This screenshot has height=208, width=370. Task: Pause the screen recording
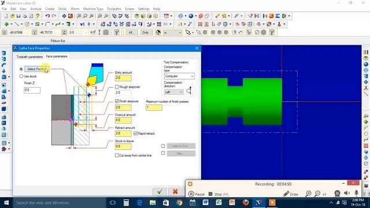(x=197, y=194)
